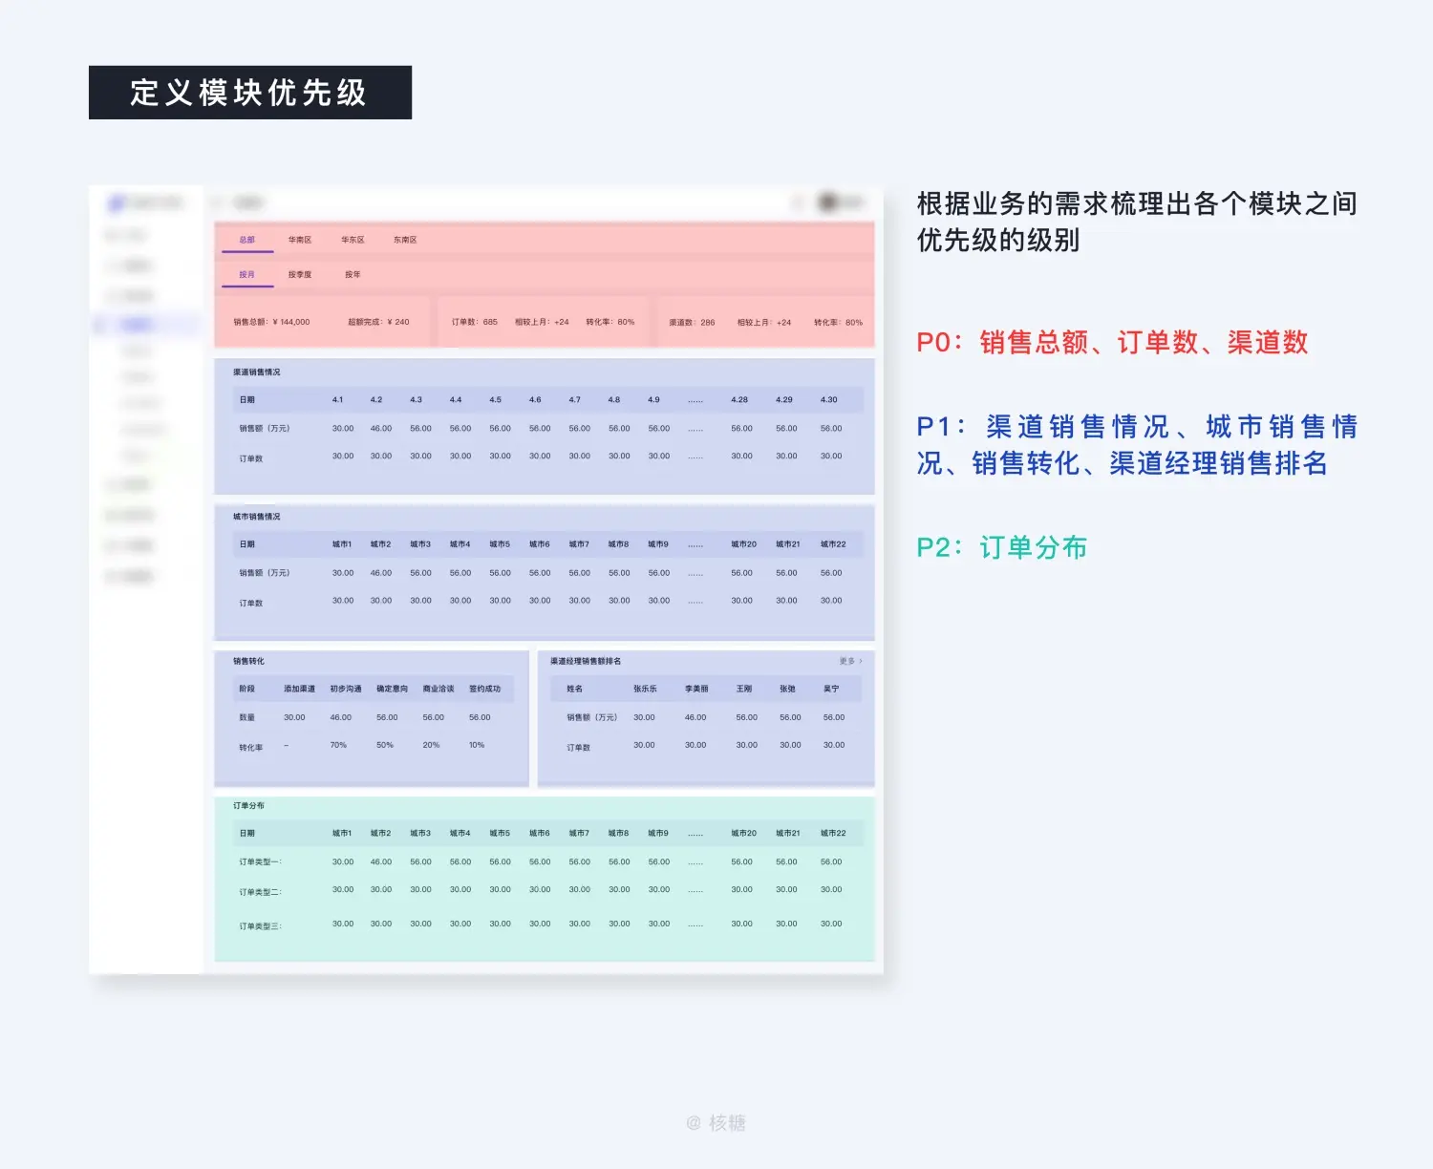Click the 订单分布 section title

(x=249, y=805)
